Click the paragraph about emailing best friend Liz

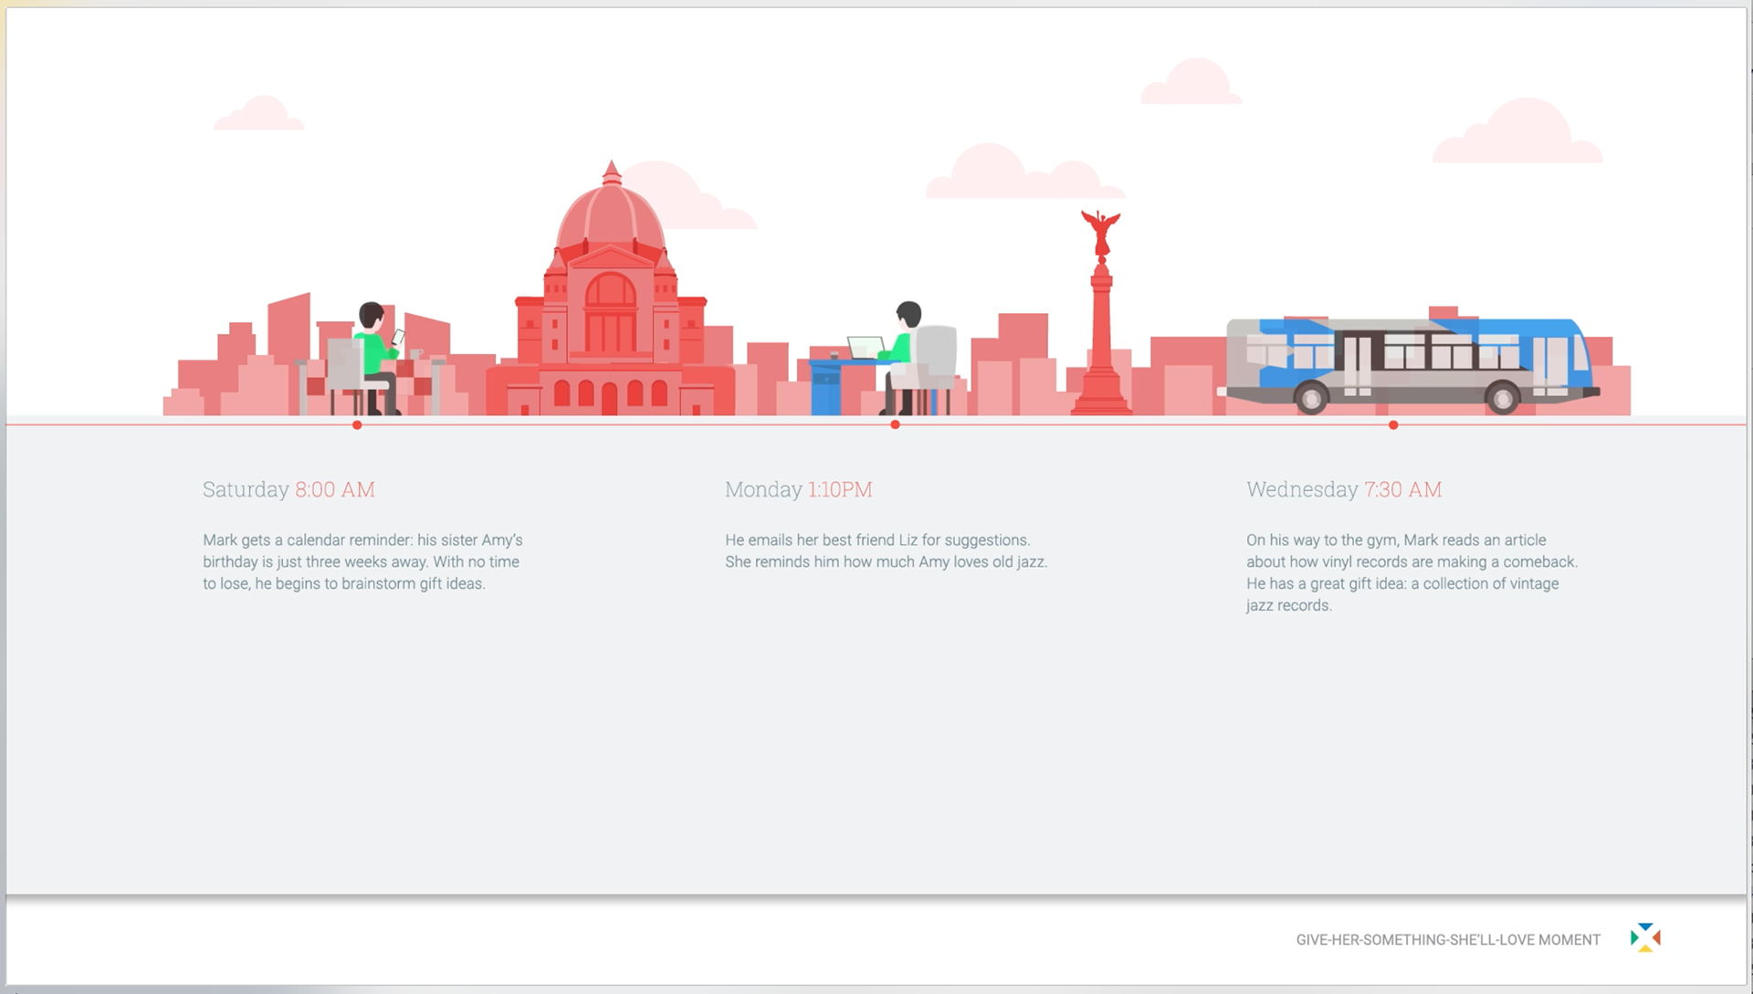[886, 550]
